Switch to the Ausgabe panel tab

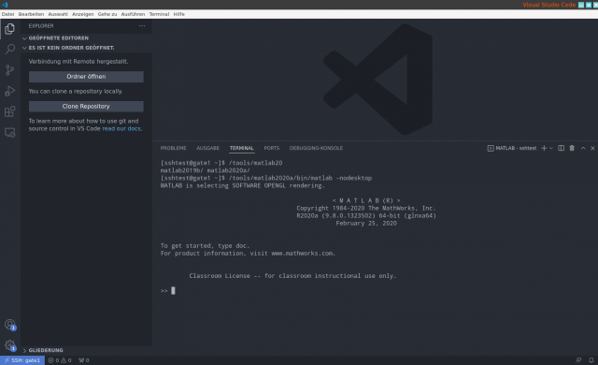207,148
